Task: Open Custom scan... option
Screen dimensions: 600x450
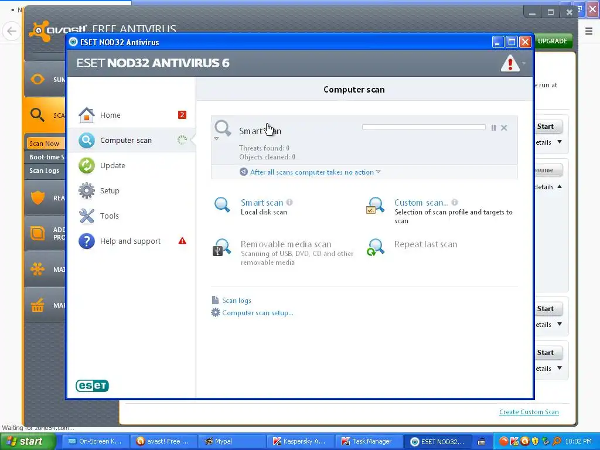Action: (421, 202)
